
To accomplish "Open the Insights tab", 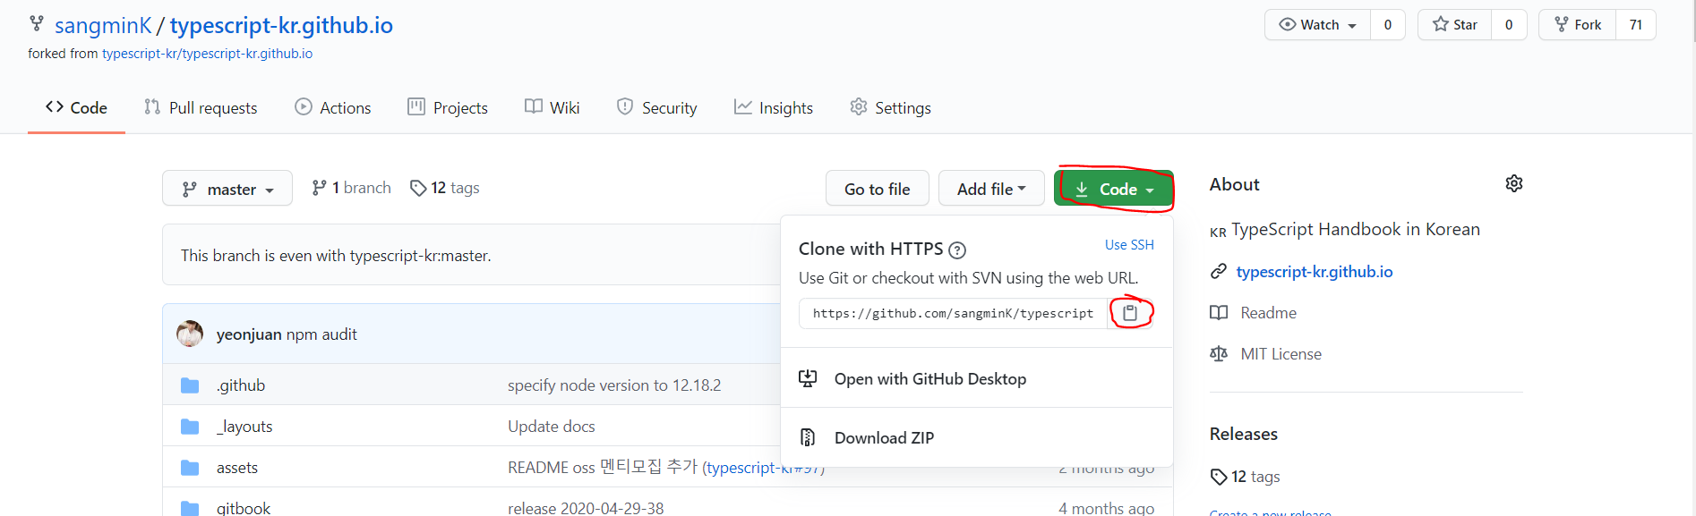I will pyautogui.click(x=774, y=107).
